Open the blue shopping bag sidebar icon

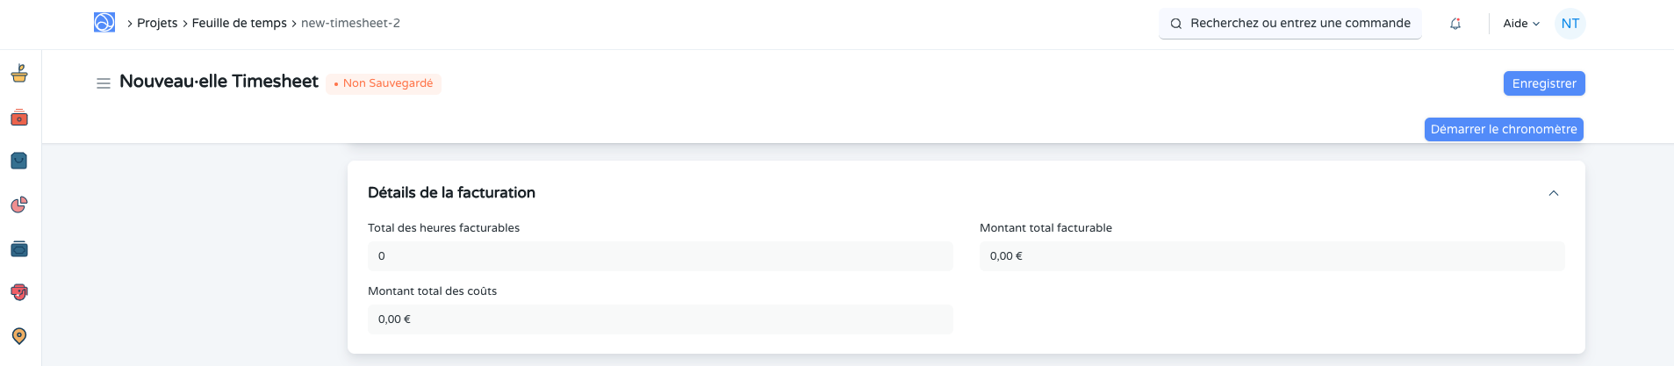[x=19, y=161]
